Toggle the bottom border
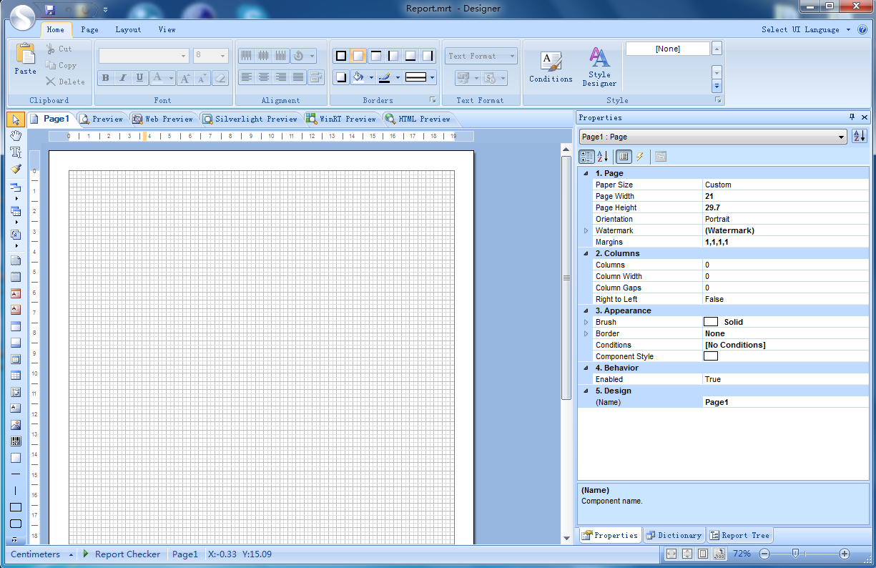This screenshot has height=568, width=876. [x=410, y=56]
